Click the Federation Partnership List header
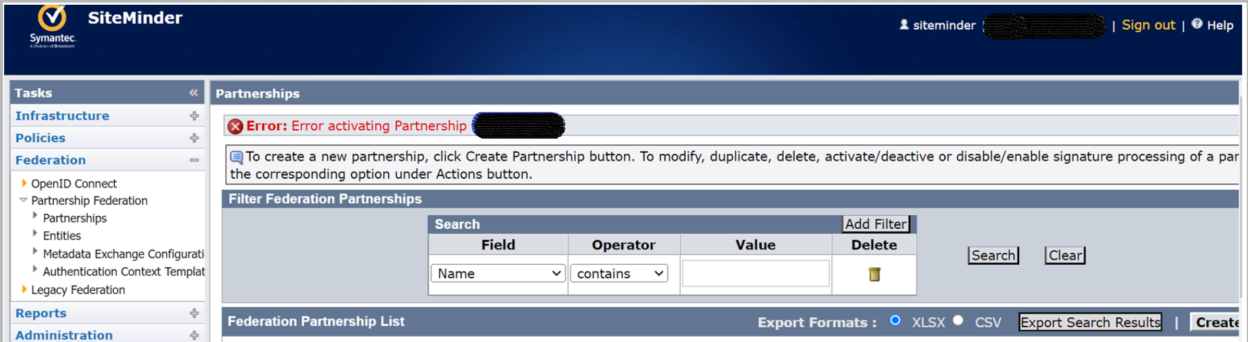 316,321
